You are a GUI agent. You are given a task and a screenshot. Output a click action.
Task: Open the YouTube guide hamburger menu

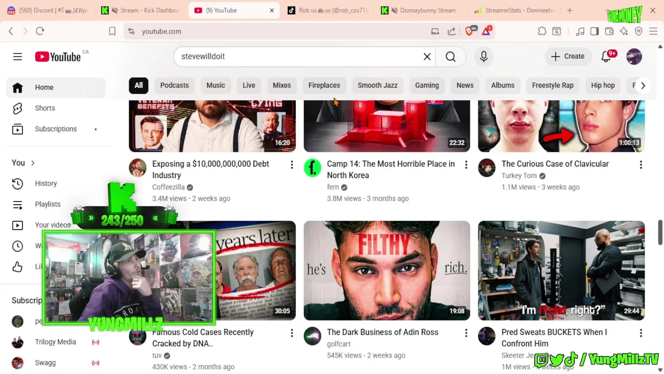point(18,57)
